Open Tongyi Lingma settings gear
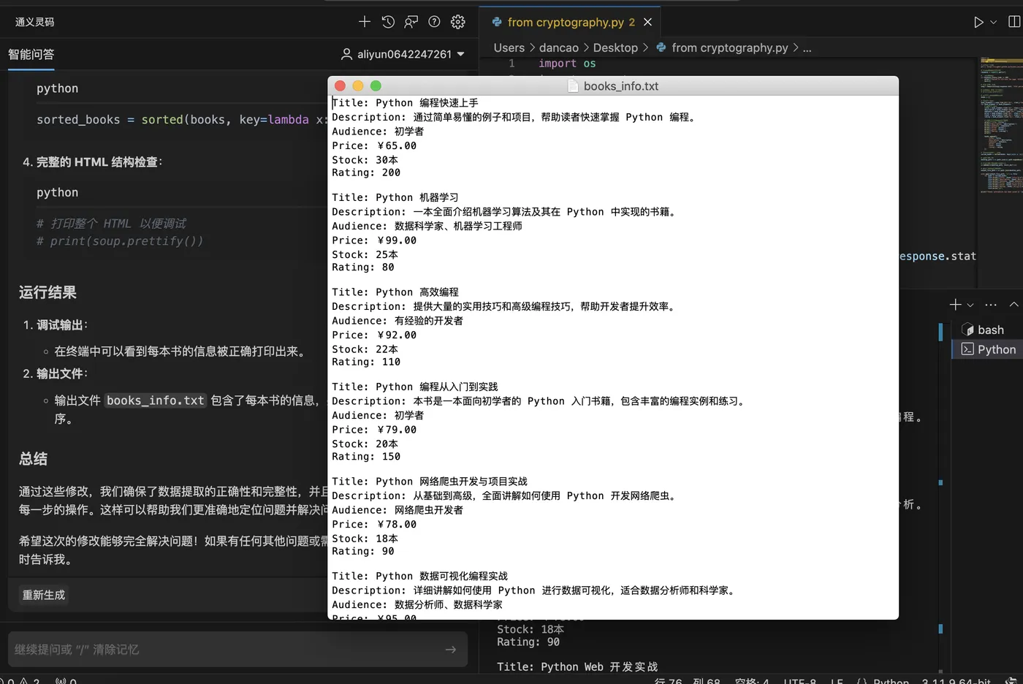Screen dimensions: 1023x684 click(457, 22)
